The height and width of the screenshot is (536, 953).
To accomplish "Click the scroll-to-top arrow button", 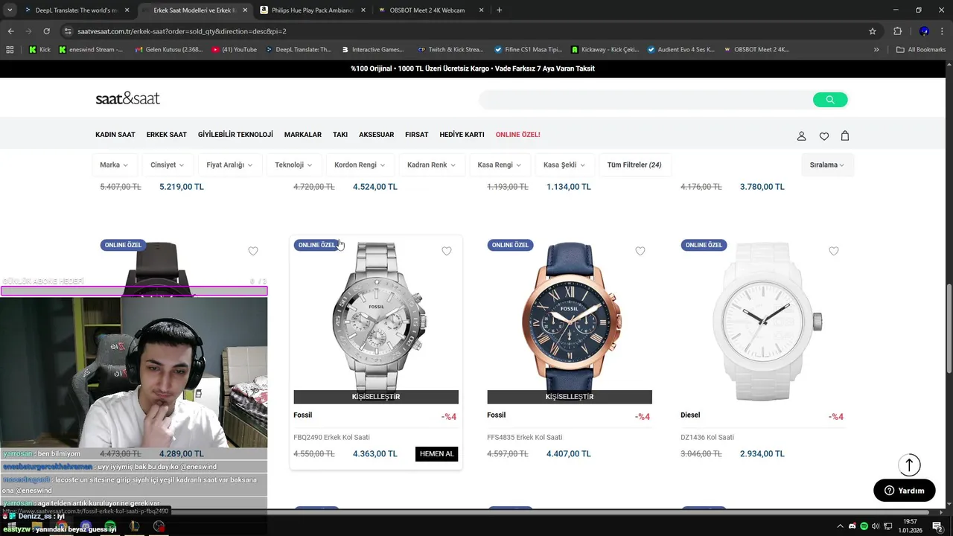I will click(x=909, y=465).
